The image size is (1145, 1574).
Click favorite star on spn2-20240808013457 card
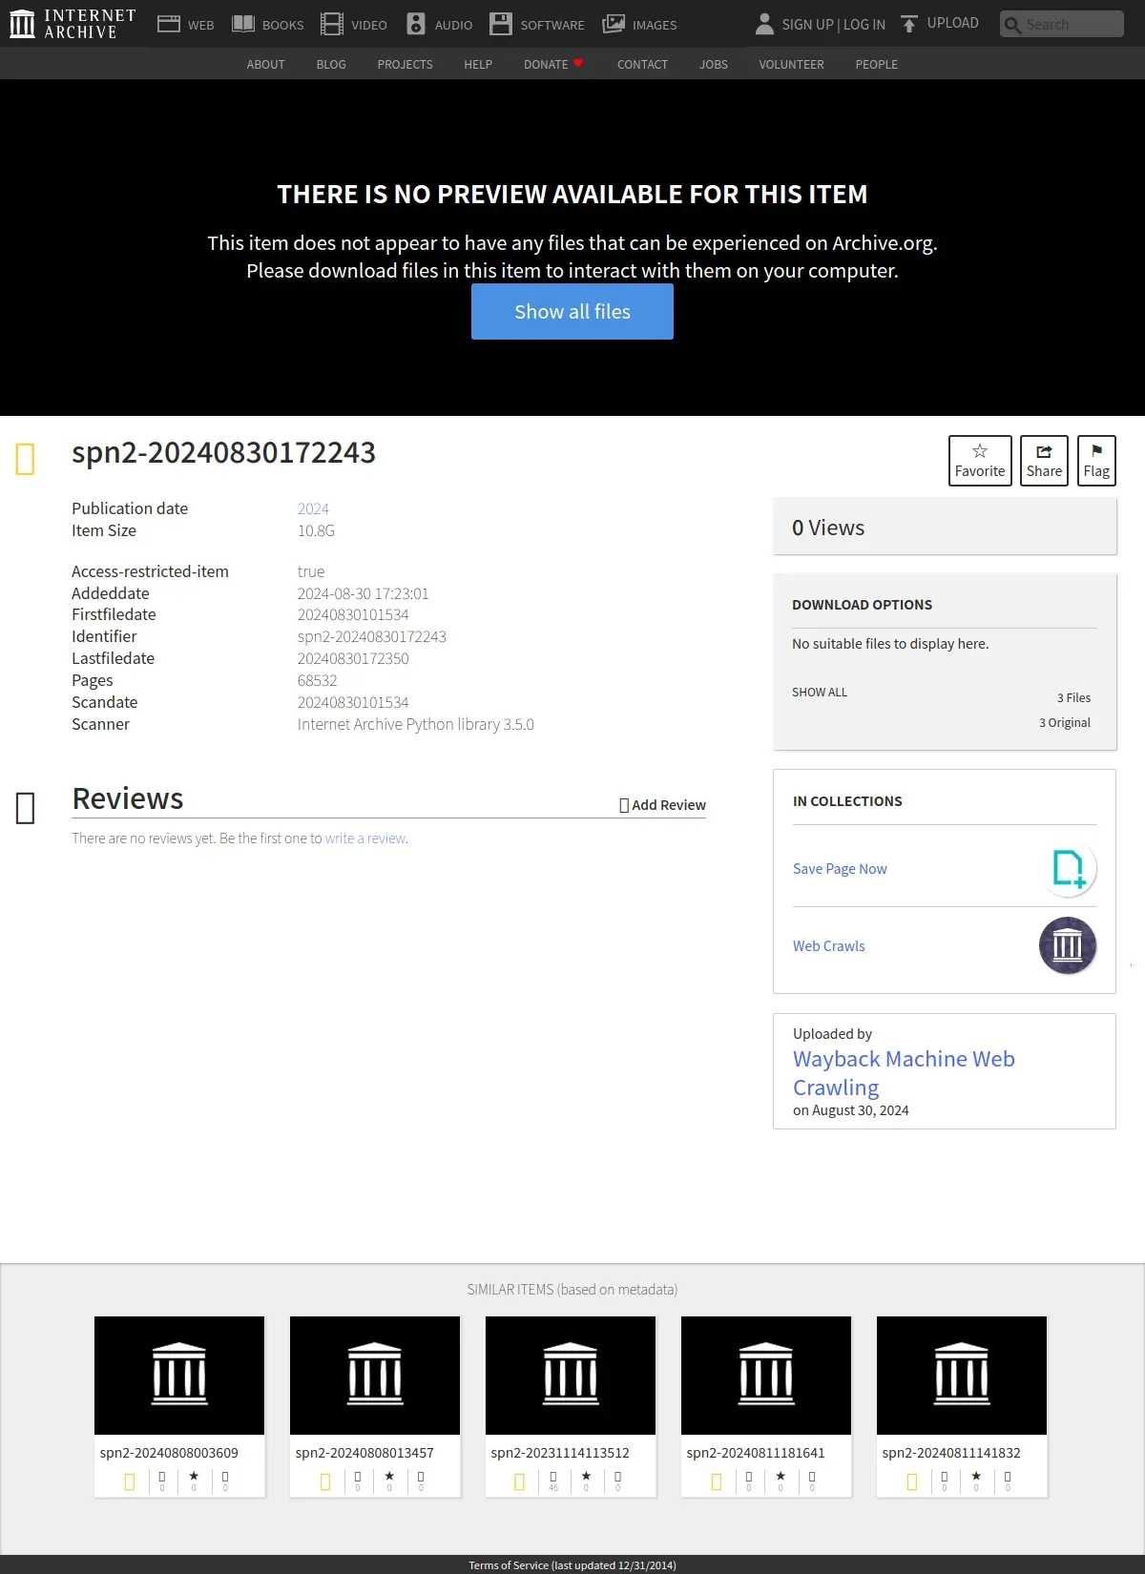[x=389, y=1477]
